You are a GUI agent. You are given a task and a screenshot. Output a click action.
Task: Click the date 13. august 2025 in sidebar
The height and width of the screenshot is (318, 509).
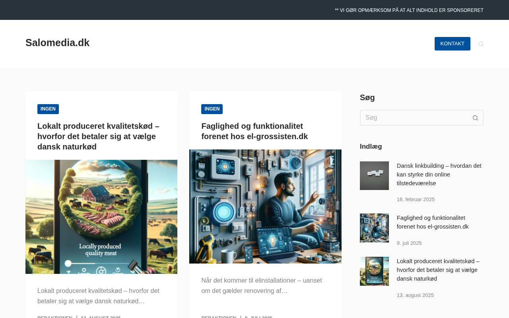point(415,295)
